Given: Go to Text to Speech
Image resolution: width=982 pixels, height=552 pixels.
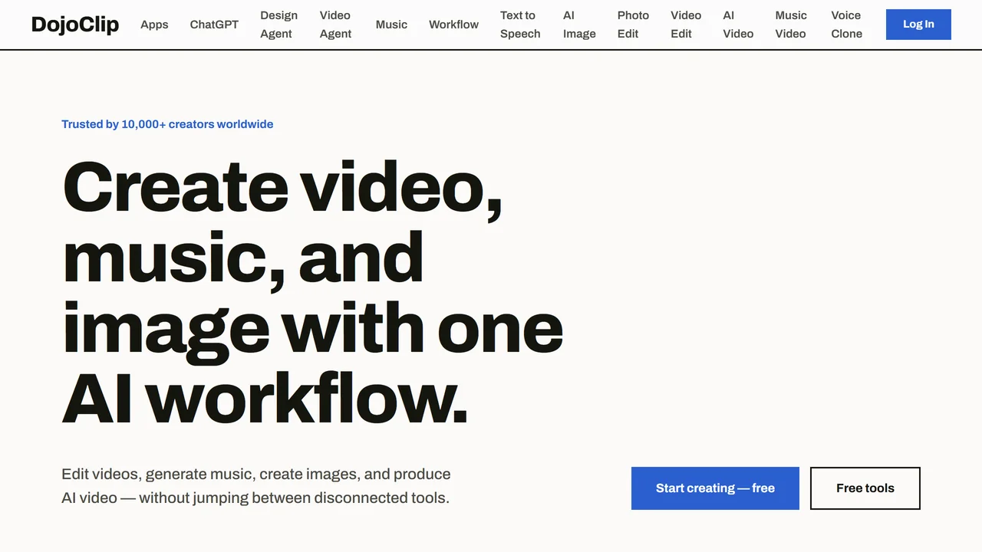Looking at the screenshot, I should pyautogui.click(x=520, y=25).
